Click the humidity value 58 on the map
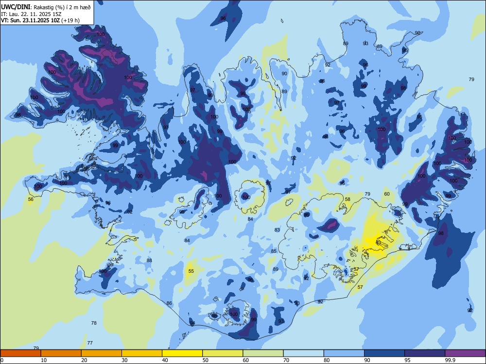 (x=347, y=199)
